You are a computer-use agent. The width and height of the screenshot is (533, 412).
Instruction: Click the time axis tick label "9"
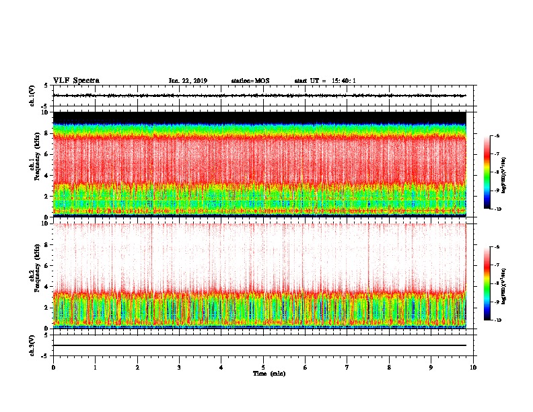(431, 368)
